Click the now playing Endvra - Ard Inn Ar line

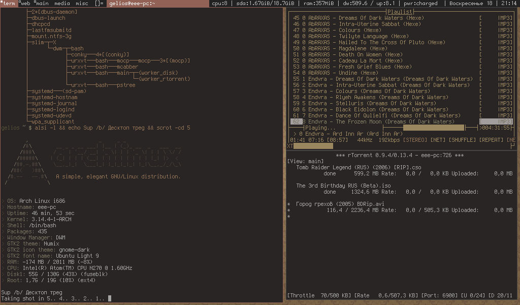click(x=348, y=134)
